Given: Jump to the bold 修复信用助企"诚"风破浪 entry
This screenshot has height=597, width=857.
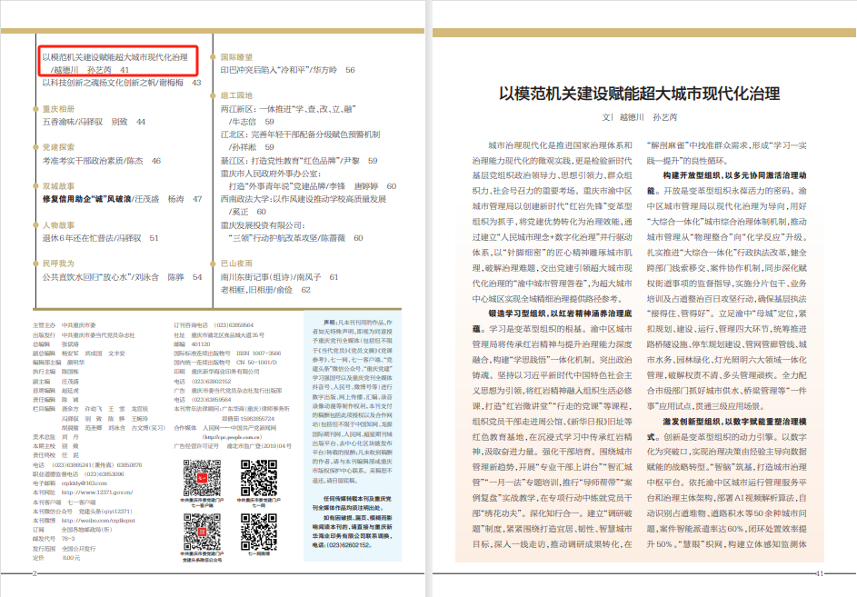Looking at the screenshot, I should point(86,199).
